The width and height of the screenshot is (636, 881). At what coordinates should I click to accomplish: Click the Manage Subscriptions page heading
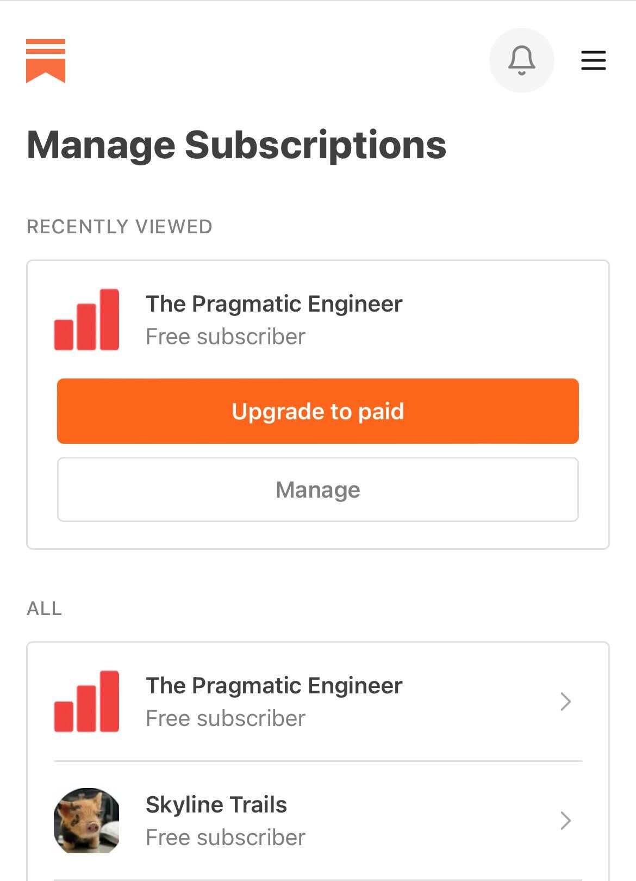[x=236, y=146]
